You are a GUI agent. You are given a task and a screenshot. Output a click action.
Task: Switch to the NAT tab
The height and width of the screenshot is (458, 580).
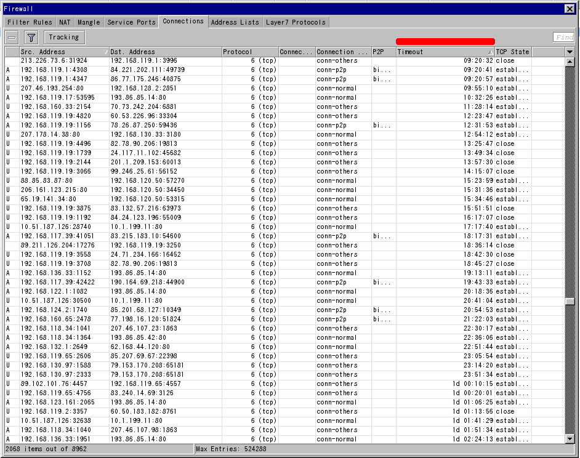[x=65, y=22]
